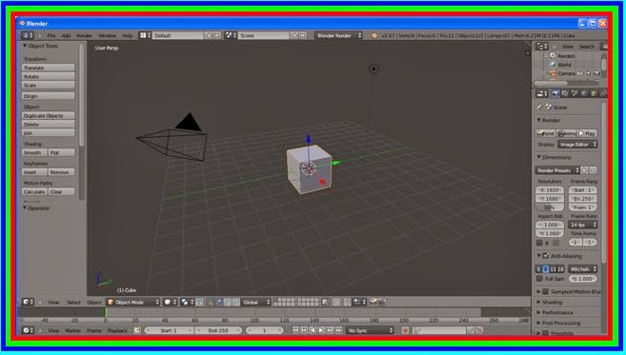This screenshot has height=355, width=626.
Task: Click the pin icon beside Scene
Action: coord(539,108)
